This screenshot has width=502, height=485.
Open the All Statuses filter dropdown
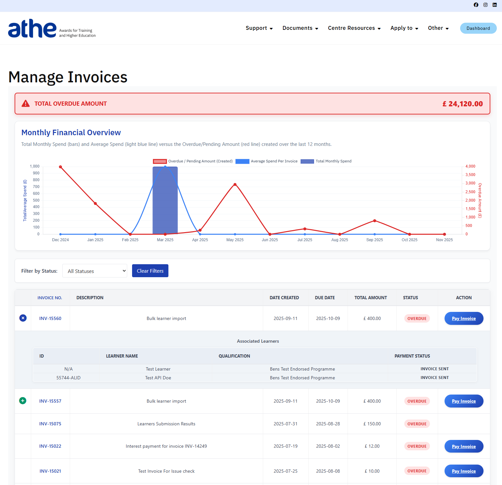(95, 271)
